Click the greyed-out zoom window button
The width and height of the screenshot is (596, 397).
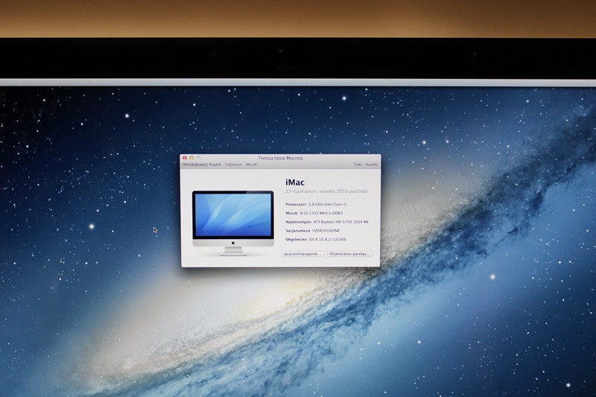point(198,158)
